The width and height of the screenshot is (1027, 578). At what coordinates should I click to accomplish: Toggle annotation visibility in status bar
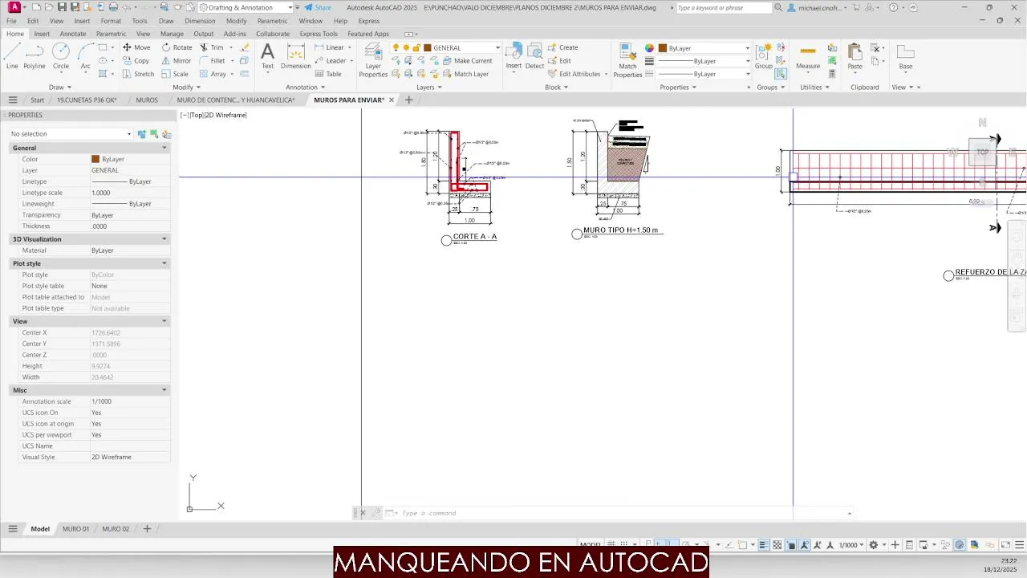(803, 544)
